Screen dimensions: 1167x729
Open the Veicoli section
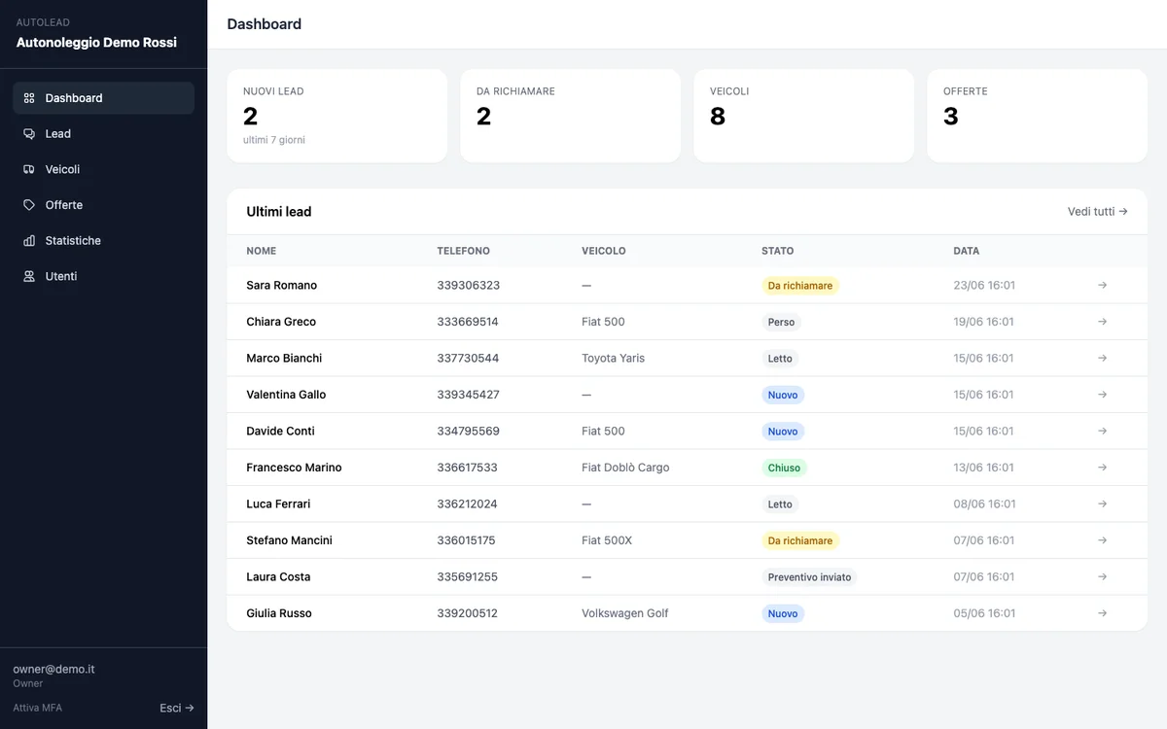[x=103, y=169]
